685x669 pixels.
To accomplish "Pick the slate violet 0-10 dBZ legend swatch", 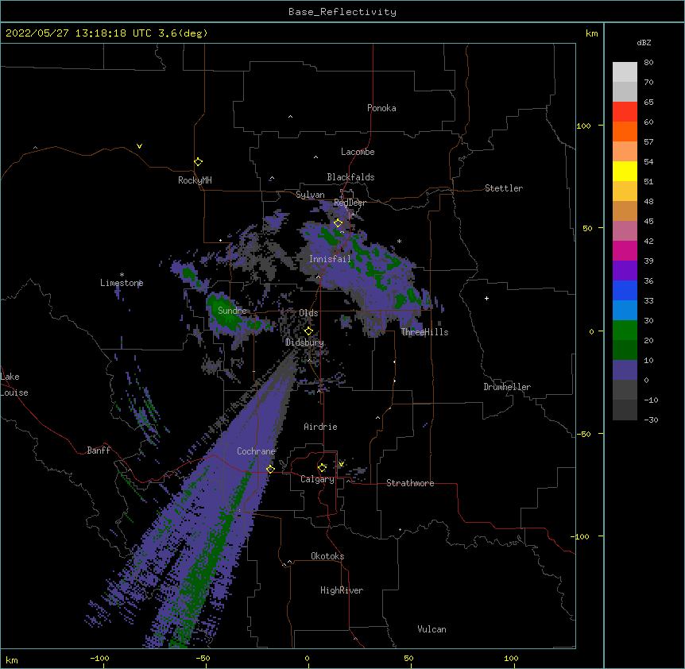I will [625, 370].
